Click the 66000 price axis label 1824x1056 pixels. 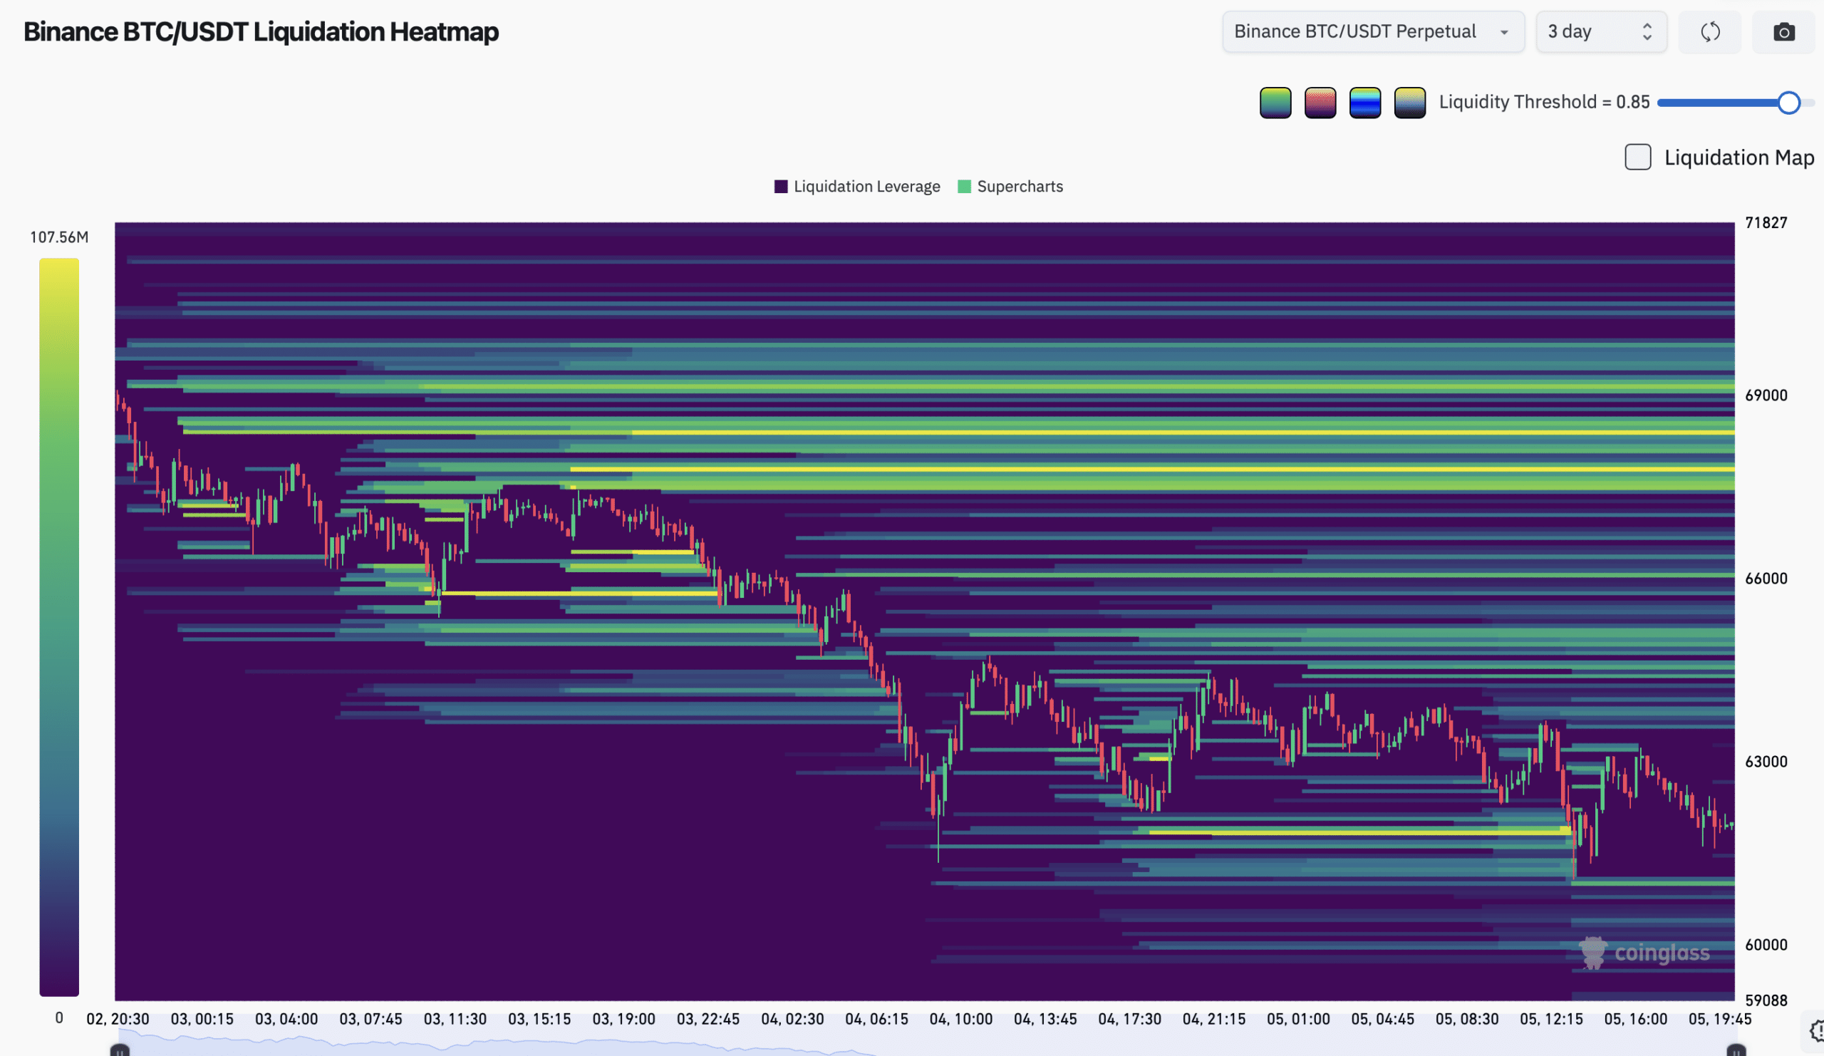pyautogui.click(x=1766, y=579)
